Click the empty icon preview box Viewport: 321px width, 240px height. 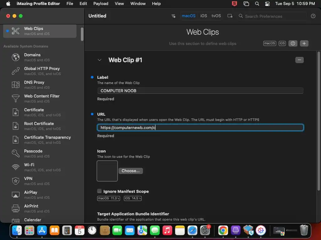107,171
